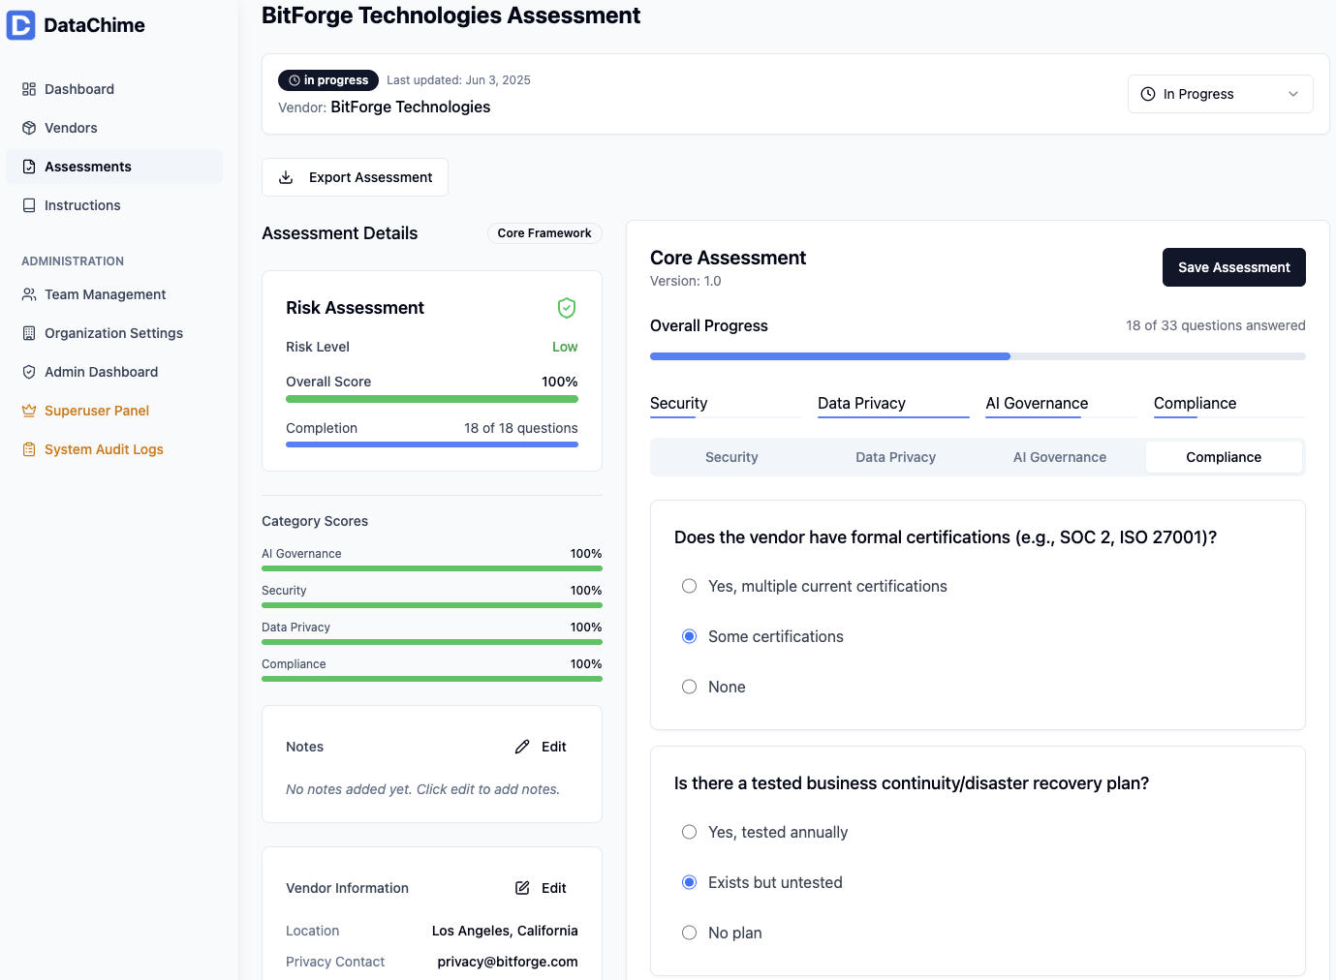Click the Completion blue progress bar
This screenshot has width=1336, height=980.
[x=432, y=444]
